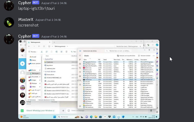The height and width of the screenshot is (122, 194).
Task: Click File Explorer back arrow in screenshot
Action: [29, 46]
